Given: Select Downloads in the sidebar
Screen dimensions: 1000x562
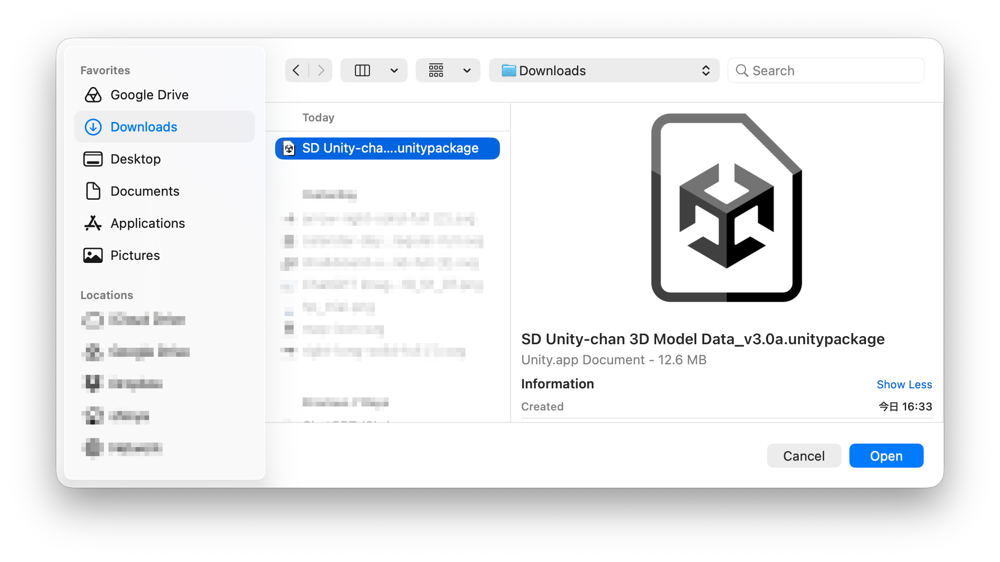Looking at the screenshot, I should tap(165, 127).
